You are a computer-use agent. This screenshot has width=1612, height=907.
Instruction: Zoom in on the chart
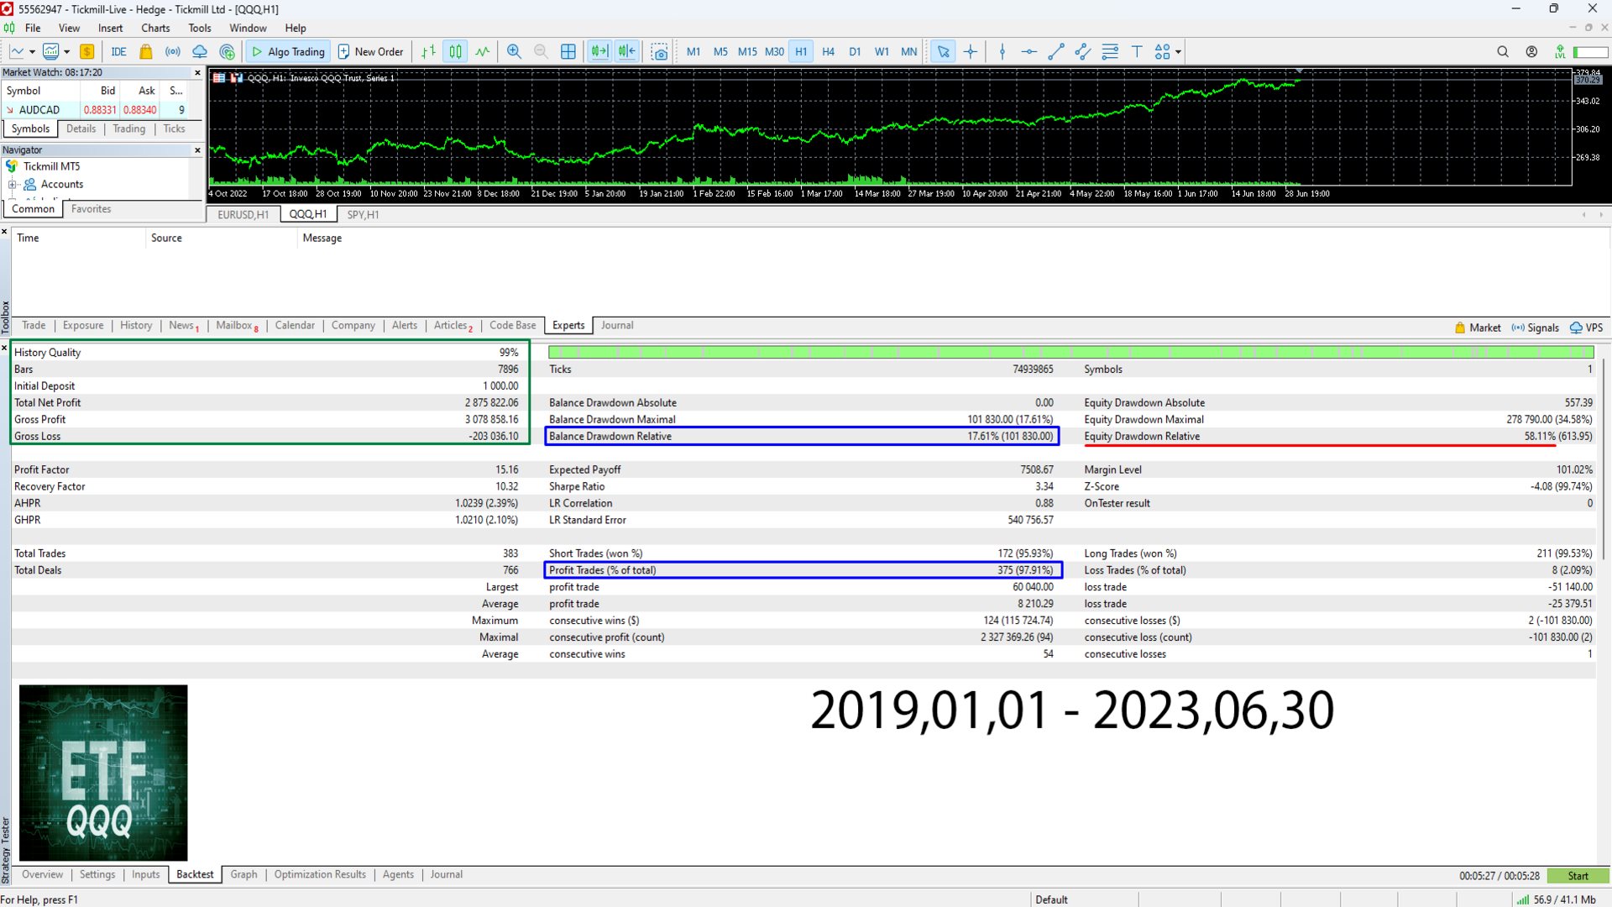[x=514, y=51]
